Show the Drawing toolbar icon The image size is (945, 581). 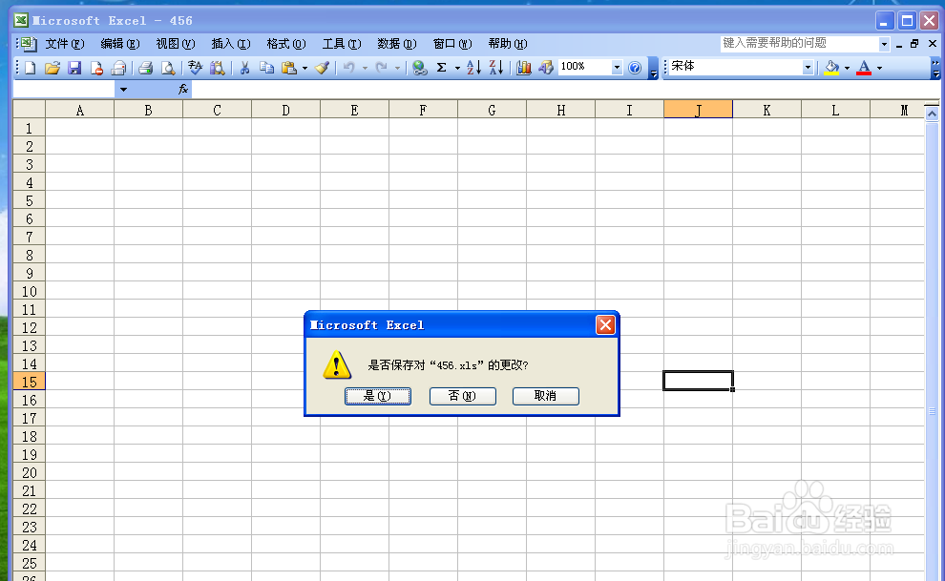pos(546,68)
